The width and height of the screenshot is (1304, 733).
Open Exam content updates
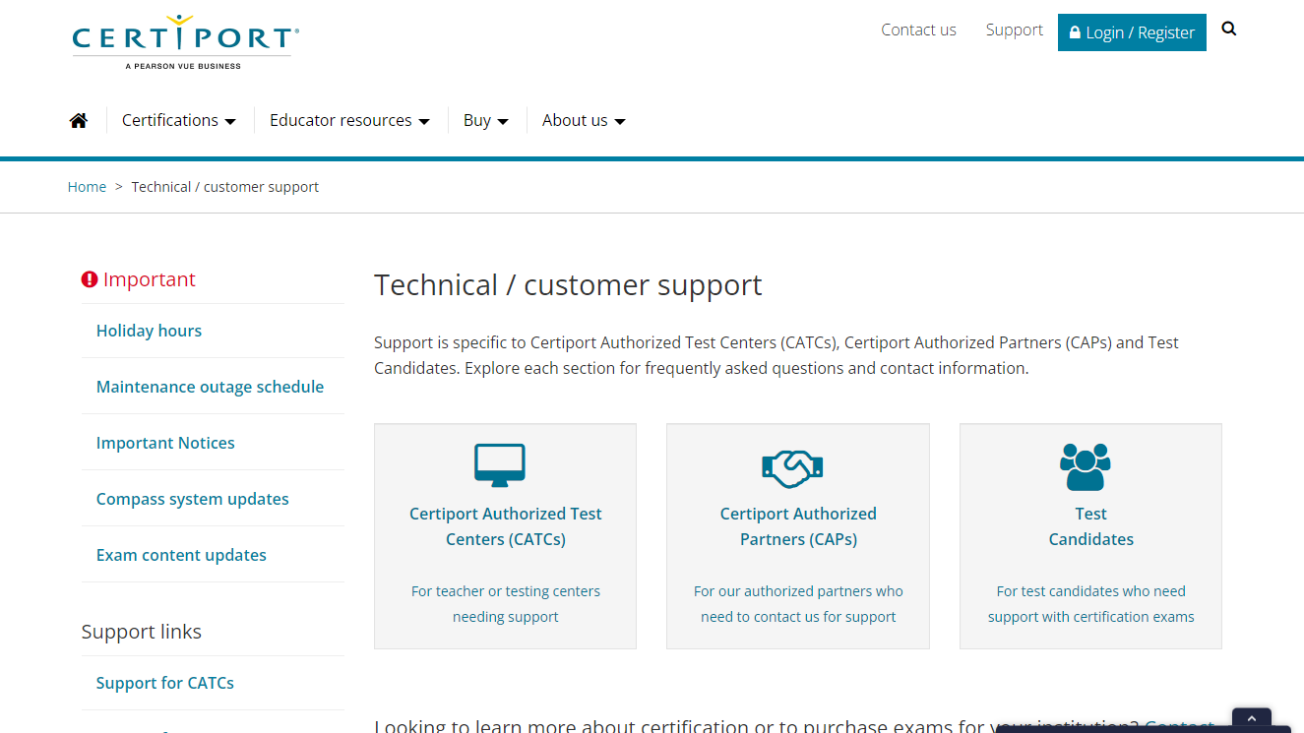pyautogui.click(x=181, y=555)
